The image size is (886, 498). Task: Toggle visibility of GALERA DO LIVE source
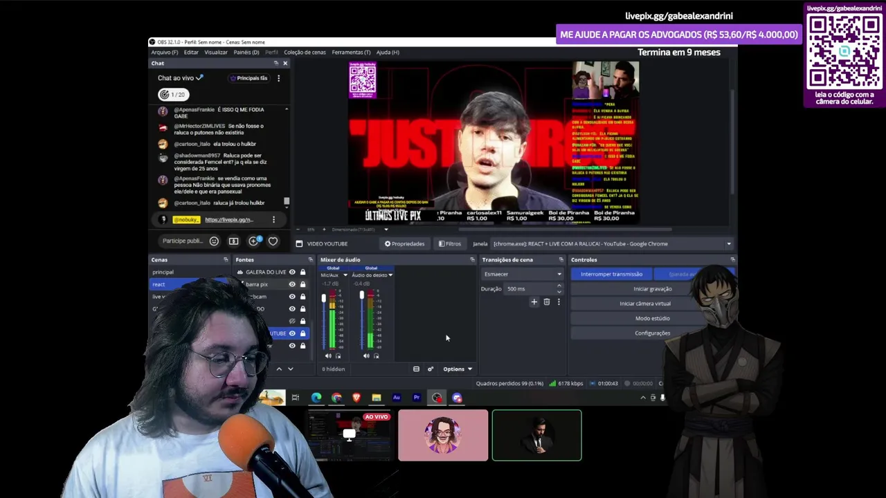[292, 272]
